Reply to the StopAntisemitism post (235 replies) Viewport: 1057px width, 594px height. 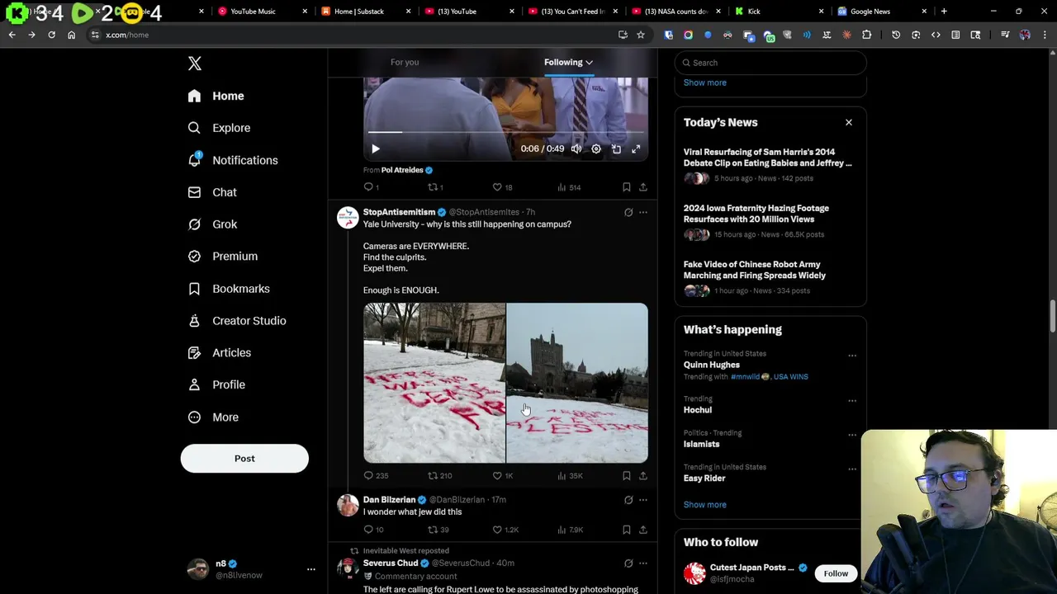pyautogui.click(x=376, y=476)
